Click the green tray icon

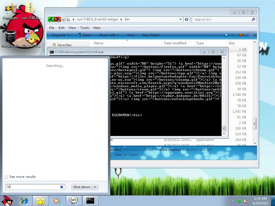click(x=239, y=201)
